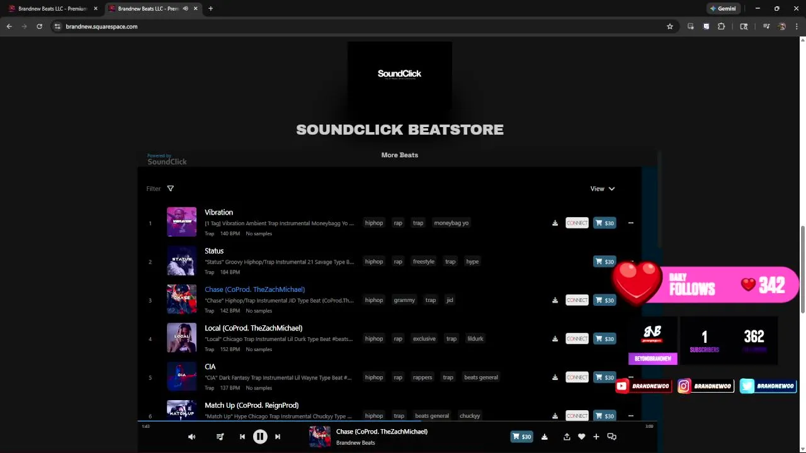Select freestyle tag on Status row

424,262
